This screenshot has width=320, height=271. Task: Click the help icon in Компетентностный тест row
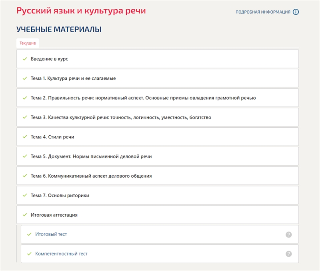[288, 254]
